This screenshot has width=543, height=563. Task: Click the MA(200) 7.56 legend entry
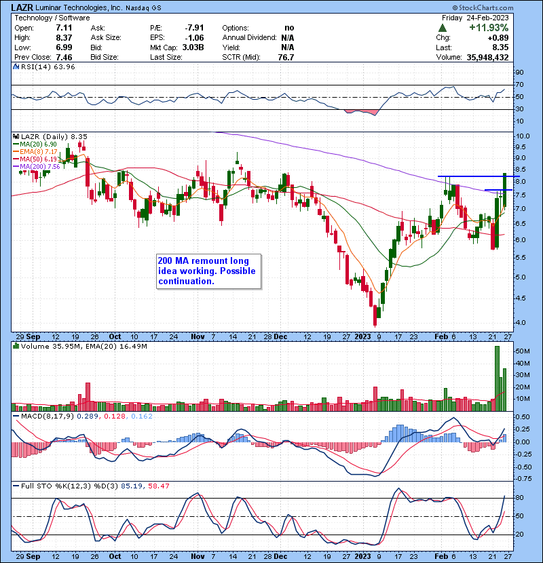click(x=39, y=167)
